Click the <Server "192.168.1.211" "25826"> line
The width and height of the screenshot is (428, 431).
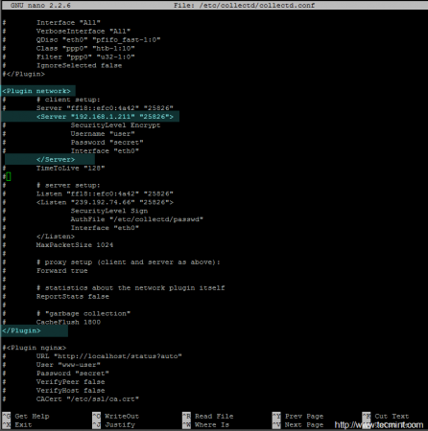tap(105, 117)
